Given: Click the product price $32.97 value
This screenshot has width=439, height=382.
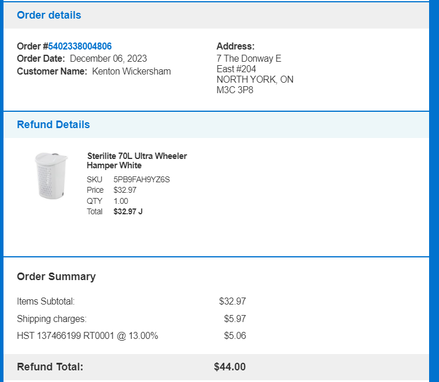Looking at the screenshot, I should coord(125,190).
